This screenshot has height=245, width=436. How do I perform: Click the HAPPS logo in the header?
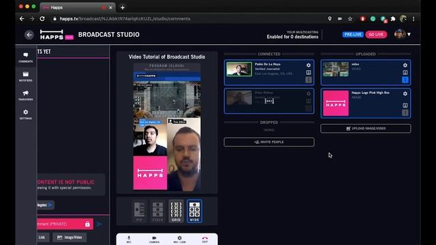pos(52,35)
